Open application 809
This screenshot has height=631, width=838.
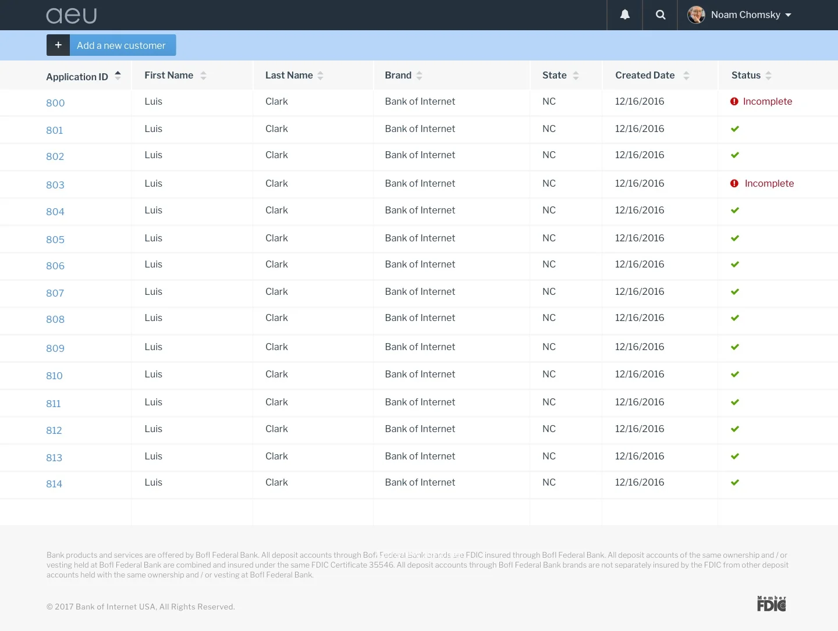click(x=55, y=348)
